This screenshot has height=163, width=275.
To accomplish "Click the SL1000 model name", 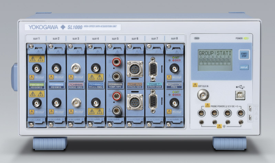I will point(75,27).
